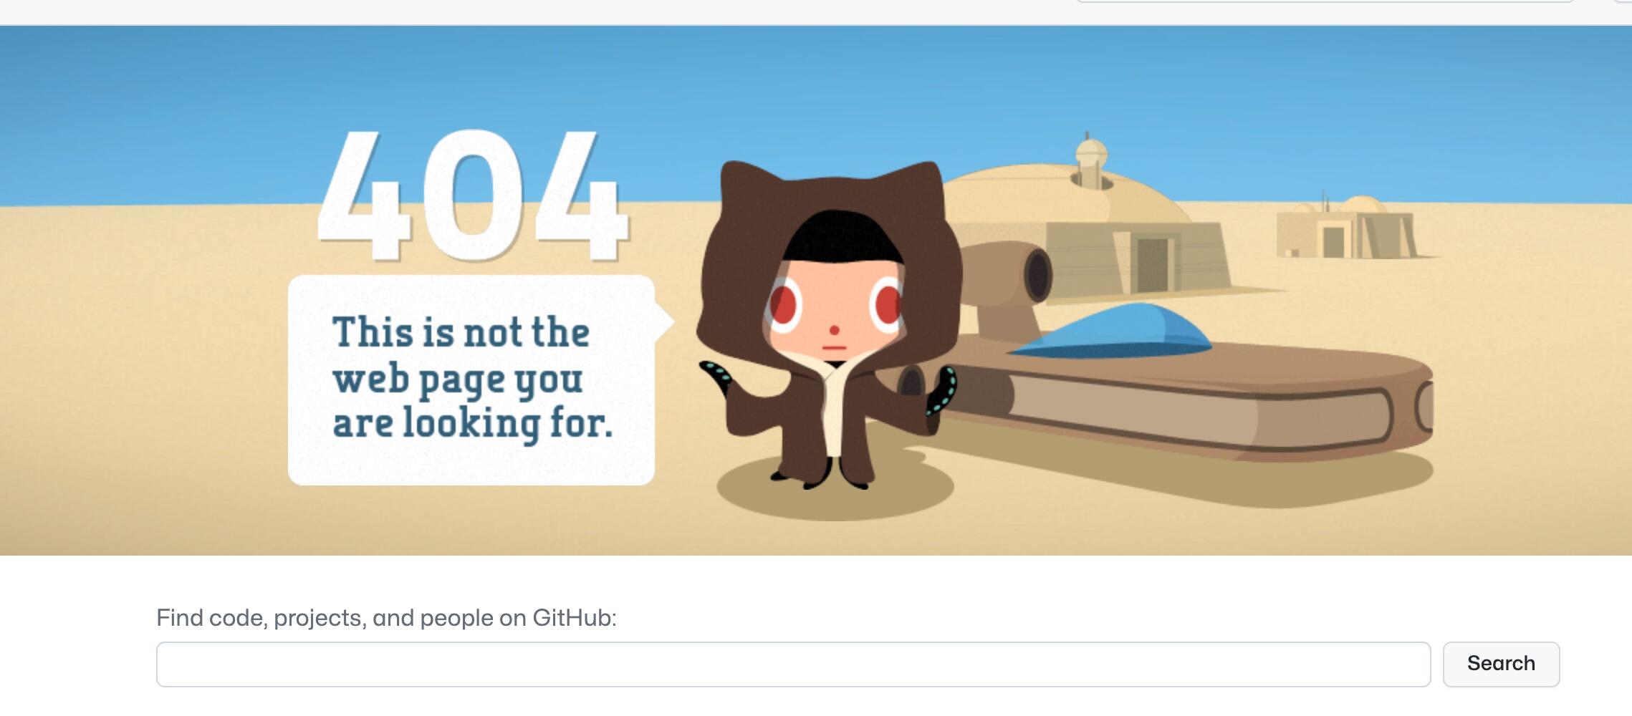Click the speech bubble's pointer tail
The width and height of the screenshot is (1632, 716).
click(x=663, y=321)
